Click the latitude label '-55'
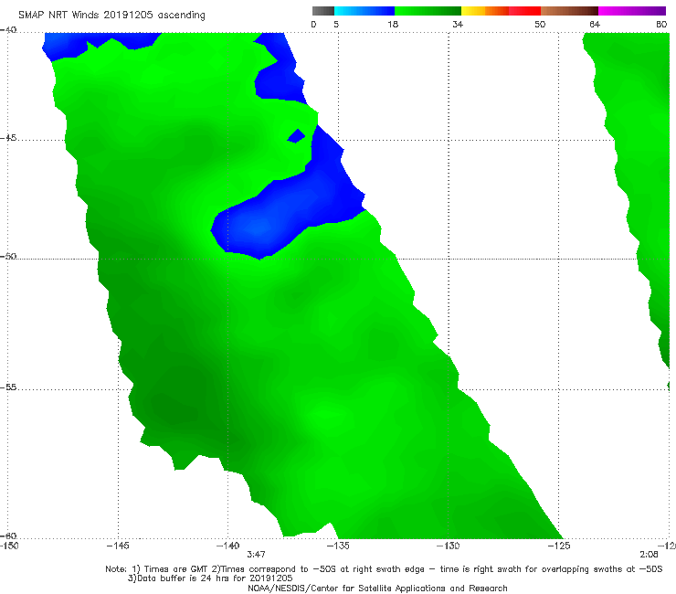This screenshot has height=594, width=676. point(8,387)
